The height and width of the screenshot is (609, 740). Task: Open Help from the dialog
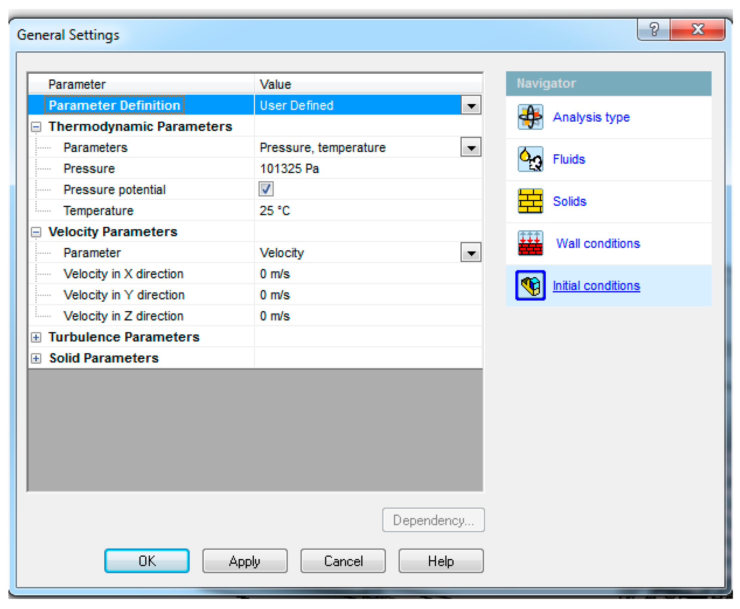tap(440, 561)
